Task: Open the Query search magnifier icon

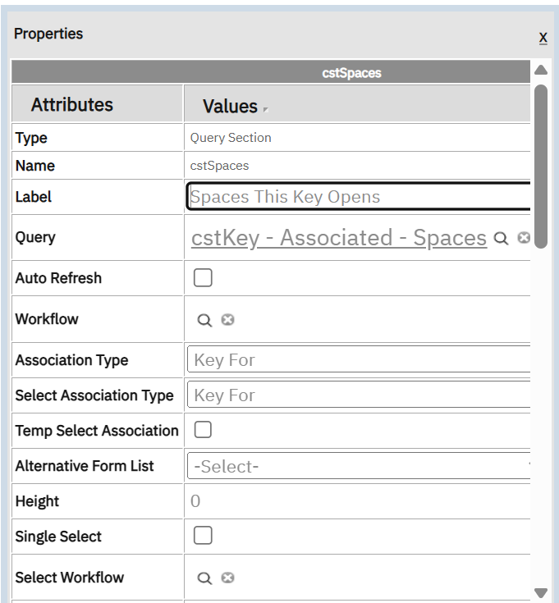Action: 501,239
